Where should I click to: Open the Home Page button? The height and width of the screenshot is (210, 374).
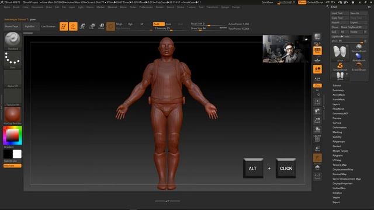tap(12, 26)
